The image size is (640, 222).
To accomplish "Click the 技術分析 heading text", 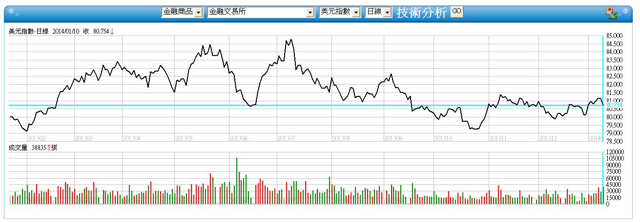I will pos(421,13).
